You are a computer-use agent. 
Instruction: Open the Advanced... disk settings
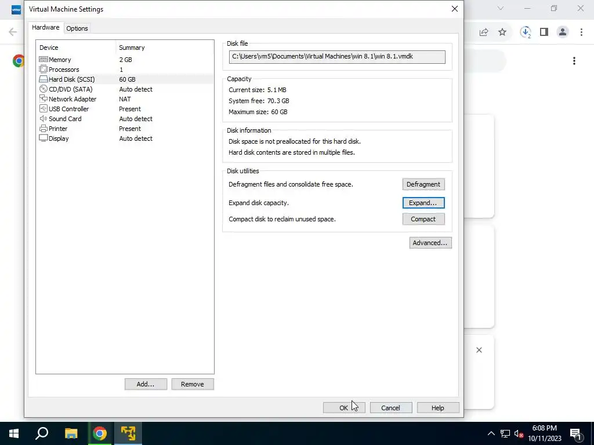(430, 243)
